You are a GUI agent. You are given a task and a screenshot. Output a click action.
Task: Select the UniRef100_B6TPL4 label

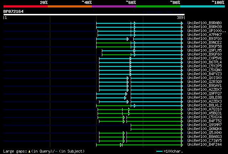pos(204,62)
